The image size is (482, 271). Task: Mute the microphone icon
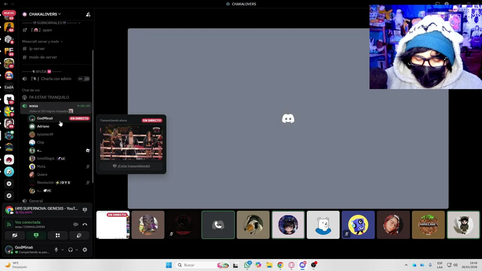point(56,250)
